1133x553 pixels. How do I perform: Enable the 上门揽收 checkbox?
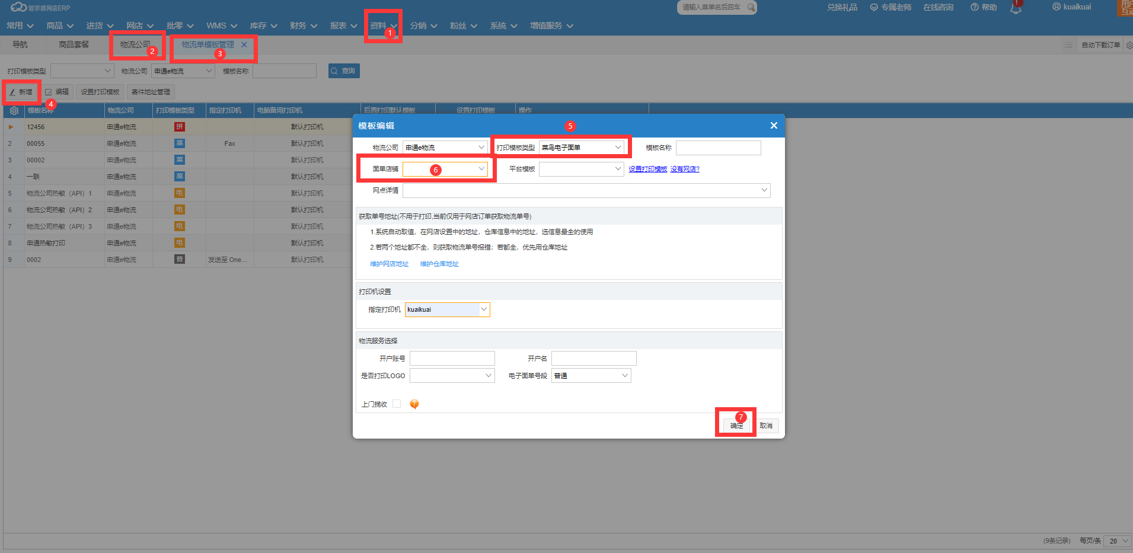(x=397, y=404)
